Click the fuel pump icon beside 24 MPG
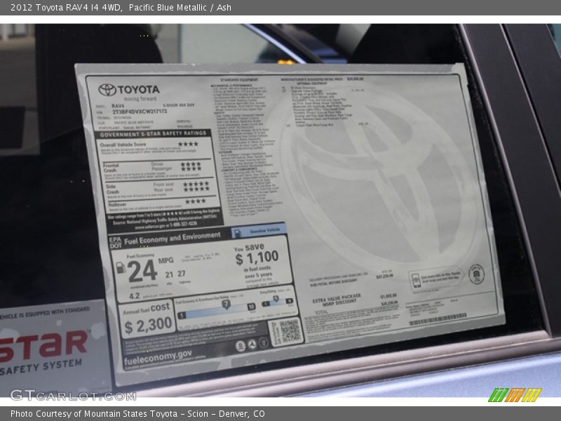Screen dimensions: 561x421 [121, 268]
